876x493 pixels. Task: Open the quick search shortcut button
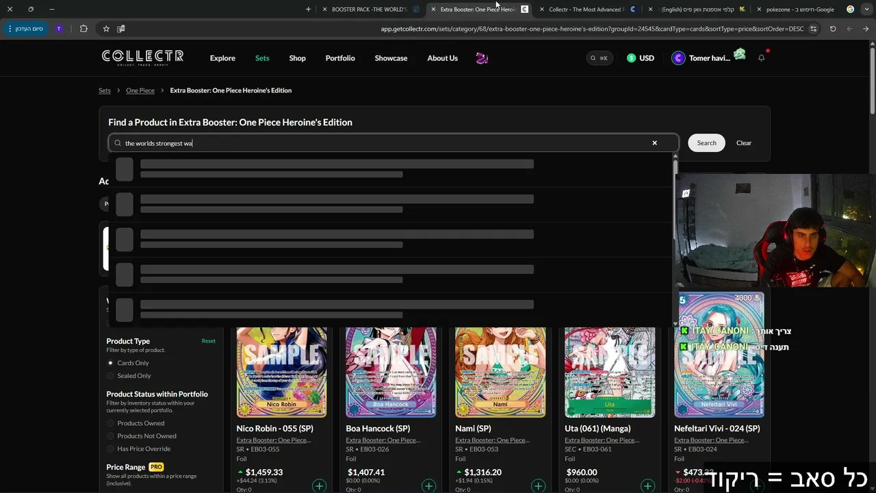click(600, 58)
